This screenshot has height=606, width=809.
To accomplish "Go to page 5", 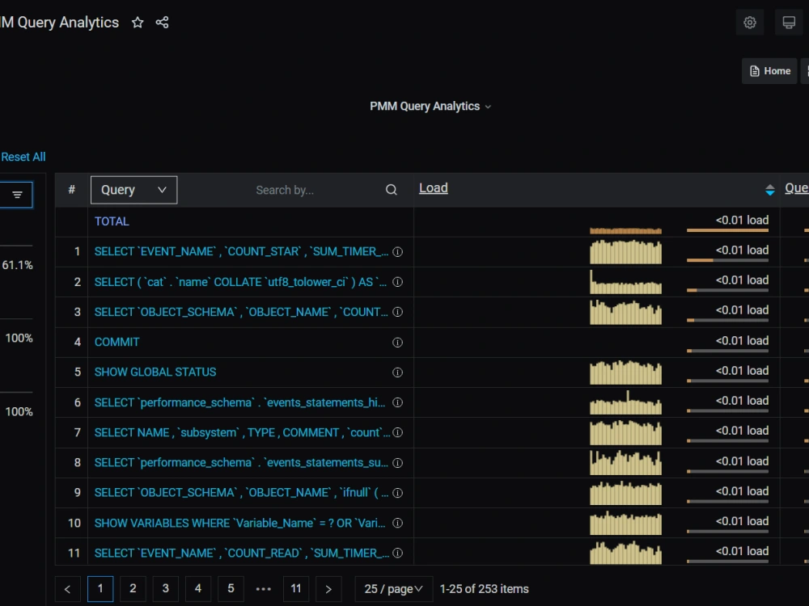I will (231, 588).
